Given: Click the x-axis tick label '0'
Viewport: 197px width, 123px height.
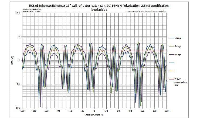Looking at the screenshot, I should coord(94,111).
